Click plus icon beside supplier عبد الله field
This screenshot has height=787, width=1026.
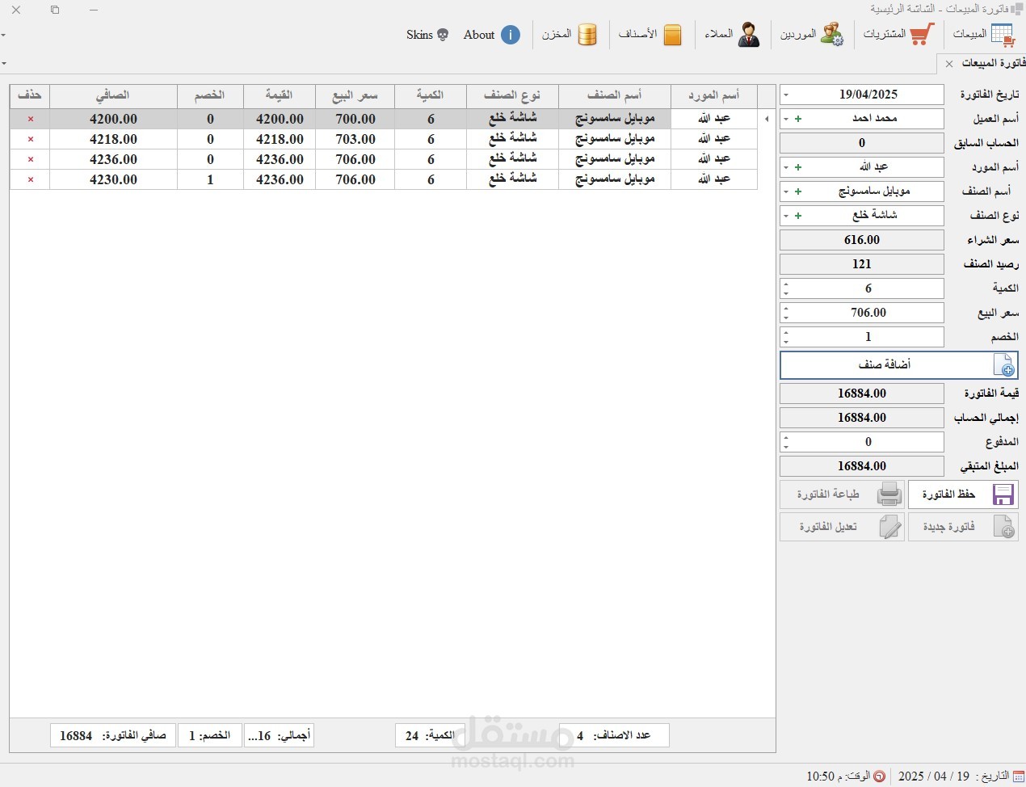click(x=798, y=167)
